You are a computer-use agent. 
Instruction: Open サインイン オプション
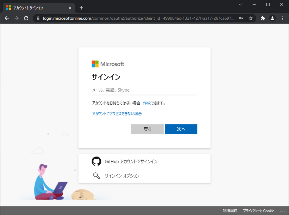144,176
